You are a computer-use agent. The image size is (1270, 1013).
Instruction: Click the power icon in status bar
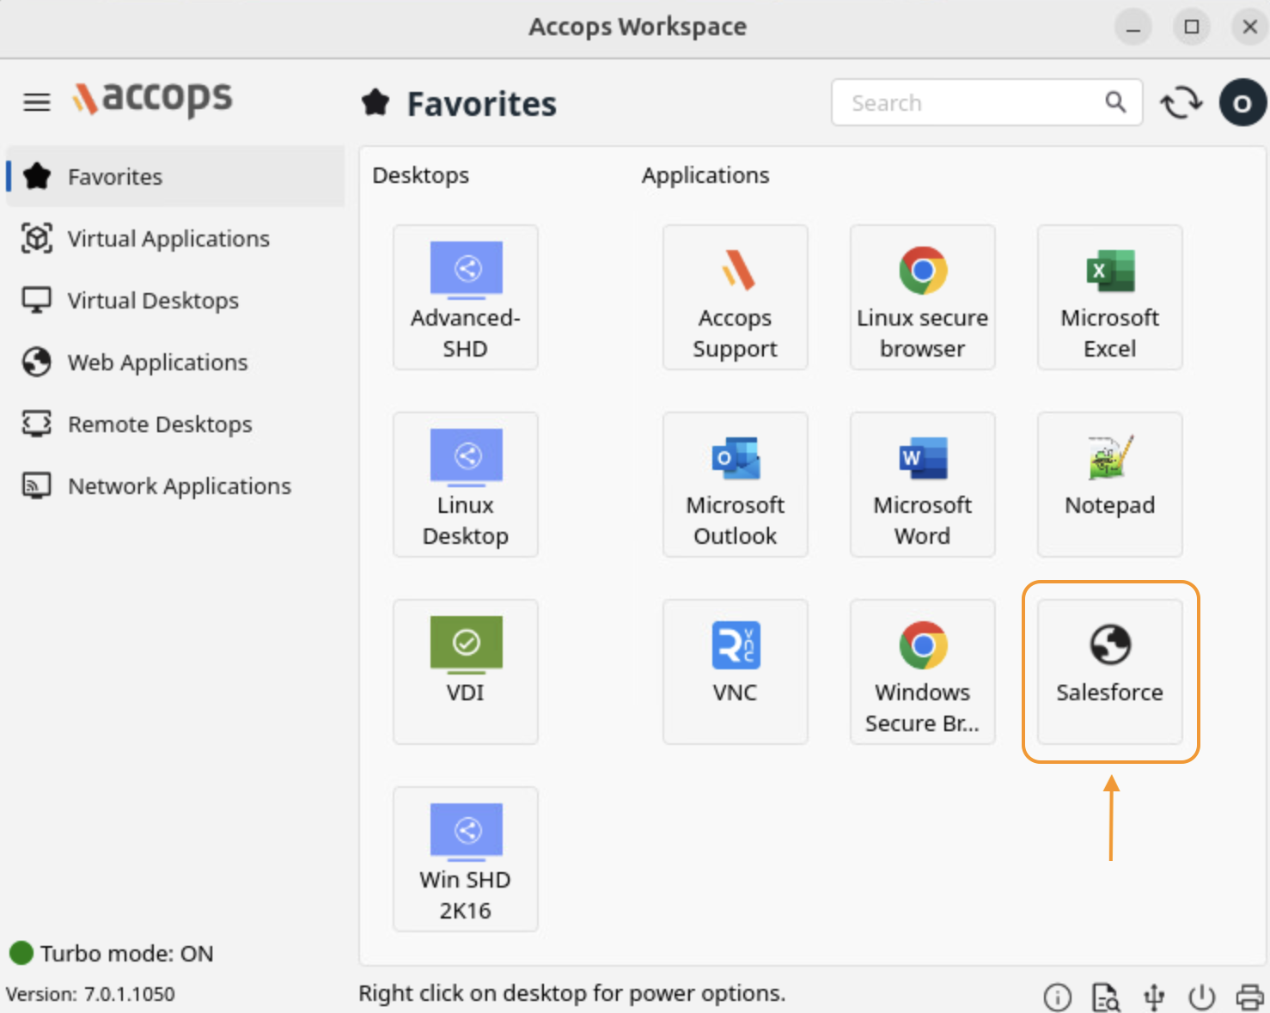(1201, 997)
